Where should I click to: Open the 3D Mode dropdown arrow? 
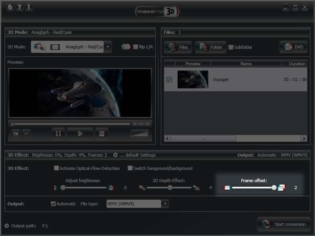(108, 47)
